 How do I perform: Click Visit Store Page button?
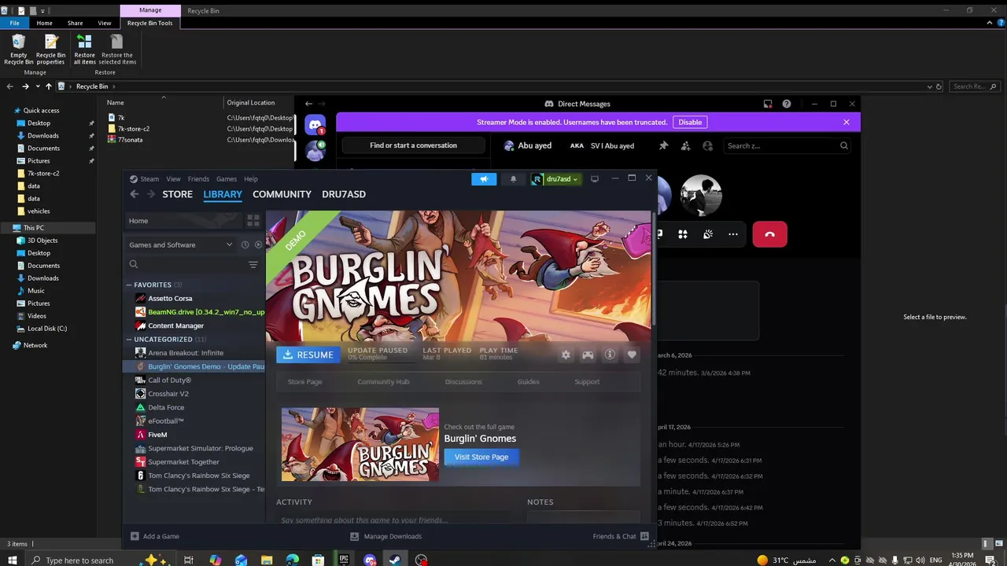(481, 457)
